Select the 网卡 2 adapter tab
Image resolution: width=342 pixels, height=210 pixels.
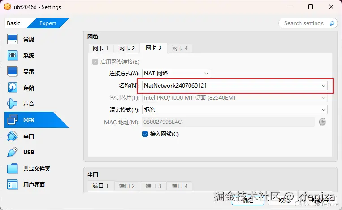[x=127, y=48]
